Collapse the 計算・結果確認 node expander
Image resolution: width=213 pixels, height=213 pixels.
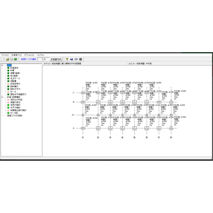[2, 97]
